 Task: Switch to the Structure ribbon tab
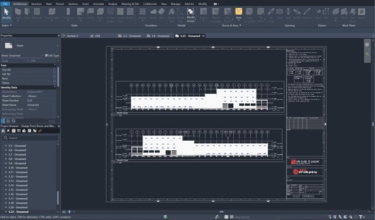pos(36,4)
